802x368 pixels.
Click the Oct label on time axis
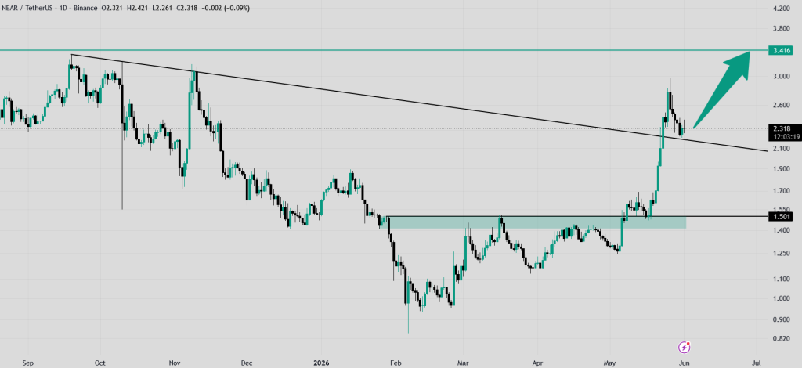click(101, 363)
